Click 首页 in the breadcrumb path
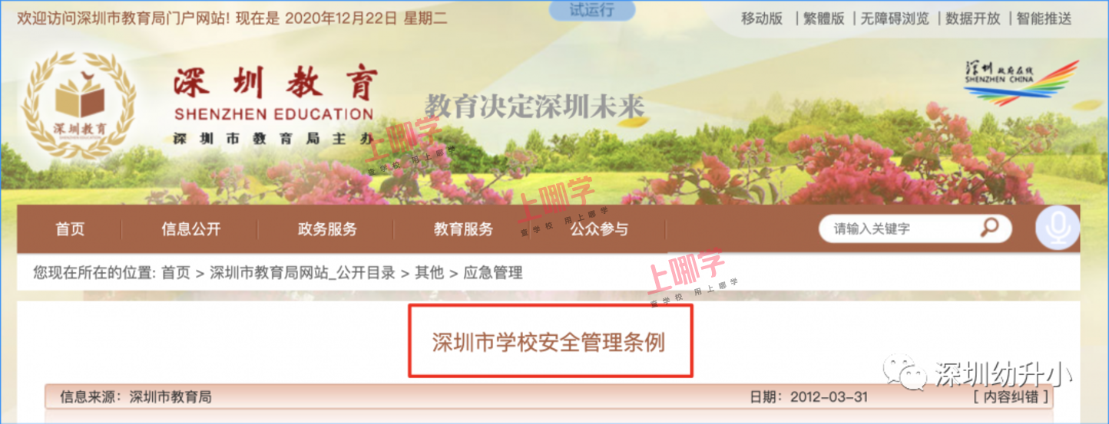Viewport: 1109px width, 424px height. point(176,272)
